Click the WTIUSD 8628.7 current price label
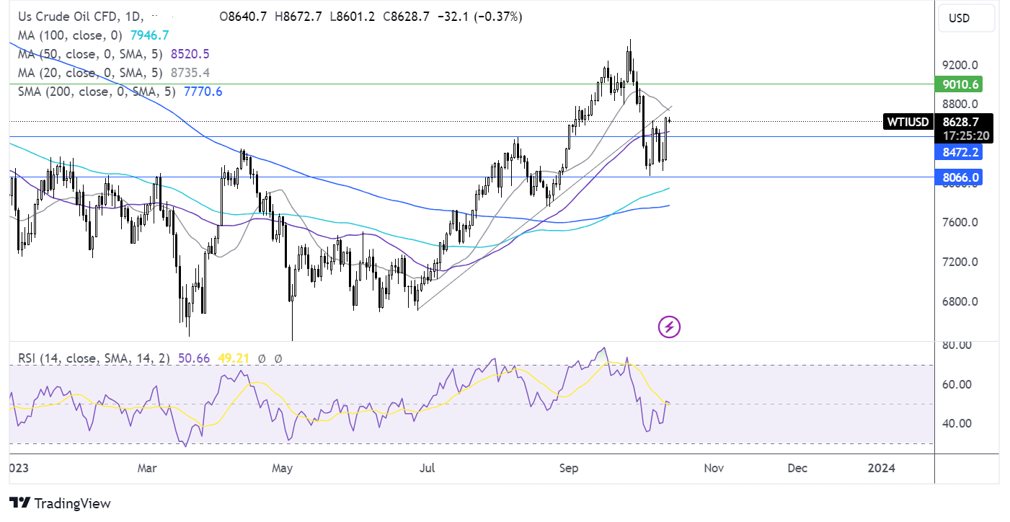The width and height of the screenshot is (1010, 522). point(939,122)
